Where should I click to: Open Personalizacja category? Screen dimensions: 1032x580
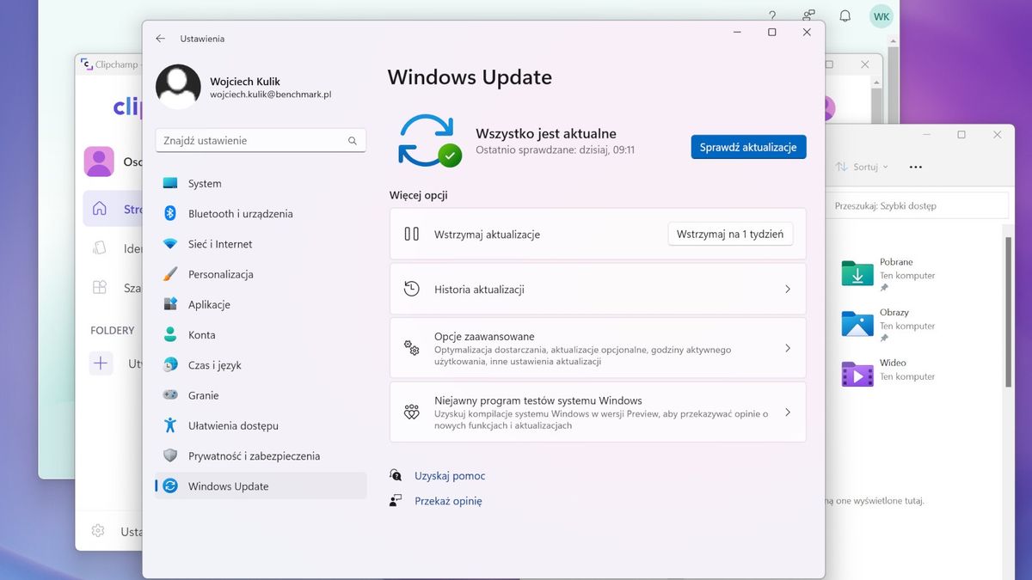pos(261,274)
